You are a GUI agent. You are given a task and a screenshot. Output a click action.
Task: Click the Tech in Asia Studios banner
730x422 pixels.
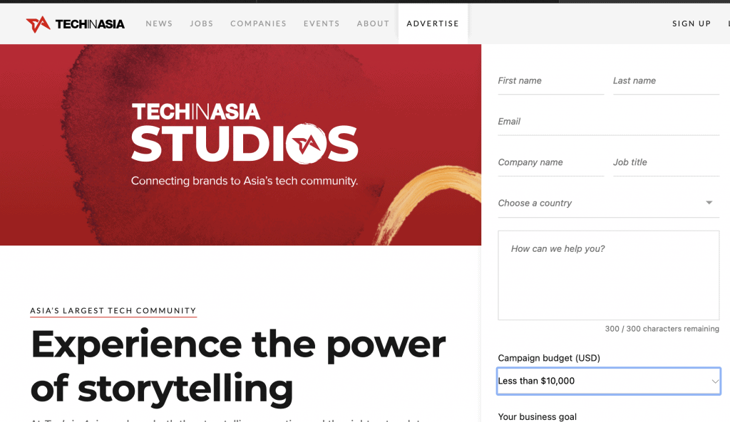click(240, 144)
